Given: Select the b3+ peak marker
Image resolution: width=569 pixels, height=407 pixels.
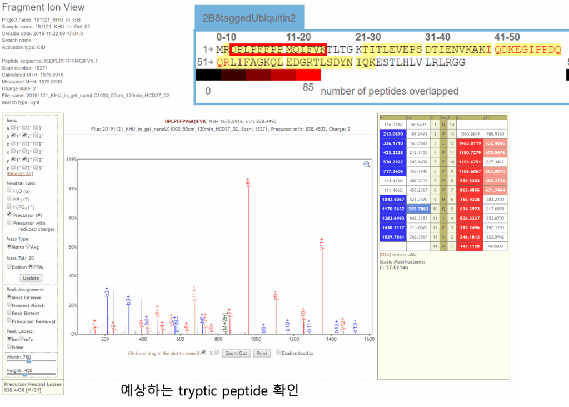Looking at the screenshot, I should [128, 300].
